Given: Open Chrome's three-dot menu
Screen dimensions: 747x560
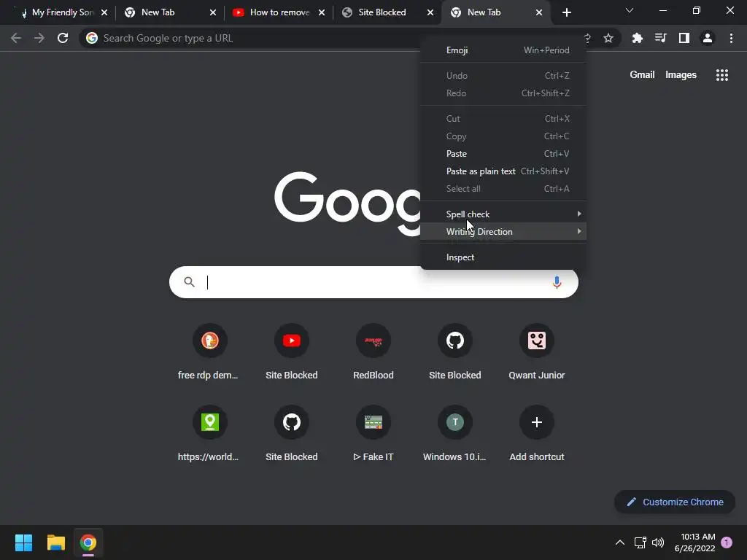Looking at the screenshot, I should [731, 38].
